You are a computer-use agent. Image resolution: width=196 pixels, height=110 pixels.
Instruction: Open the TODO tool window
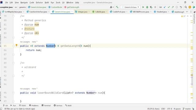click(22, 105)
